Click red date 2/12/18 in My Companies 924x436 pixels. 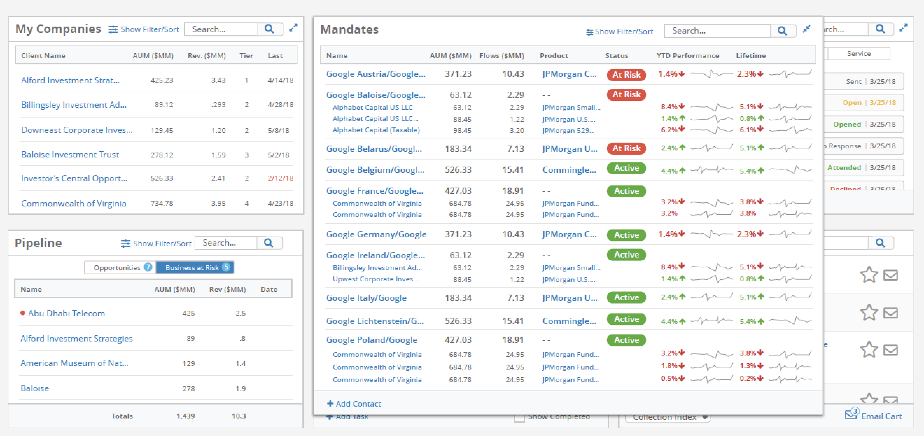(280, 178)
